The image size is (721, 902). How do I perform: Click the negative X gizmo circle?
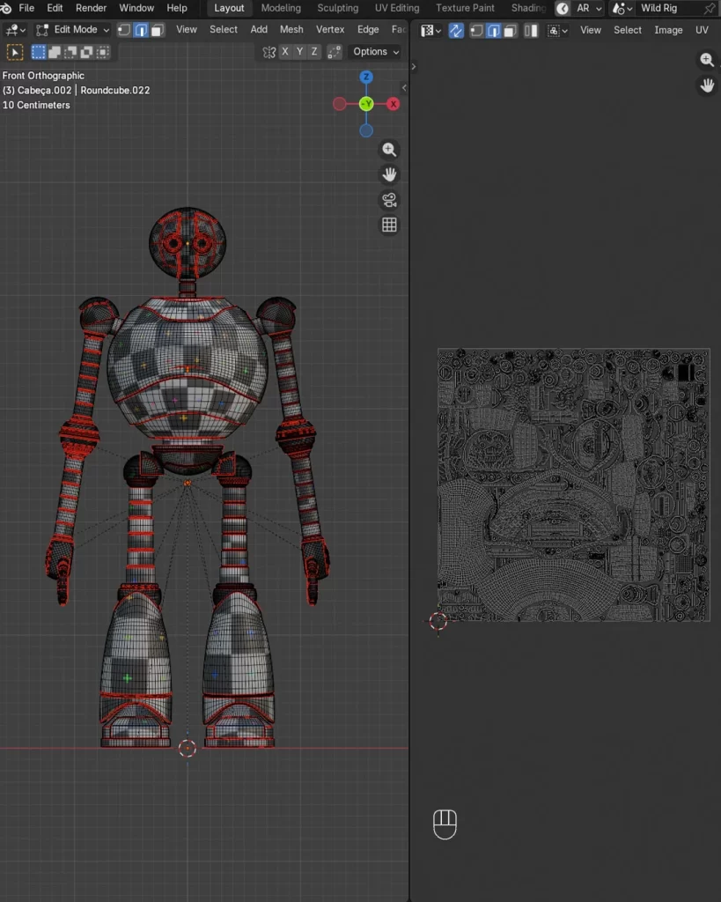(339, 104)
